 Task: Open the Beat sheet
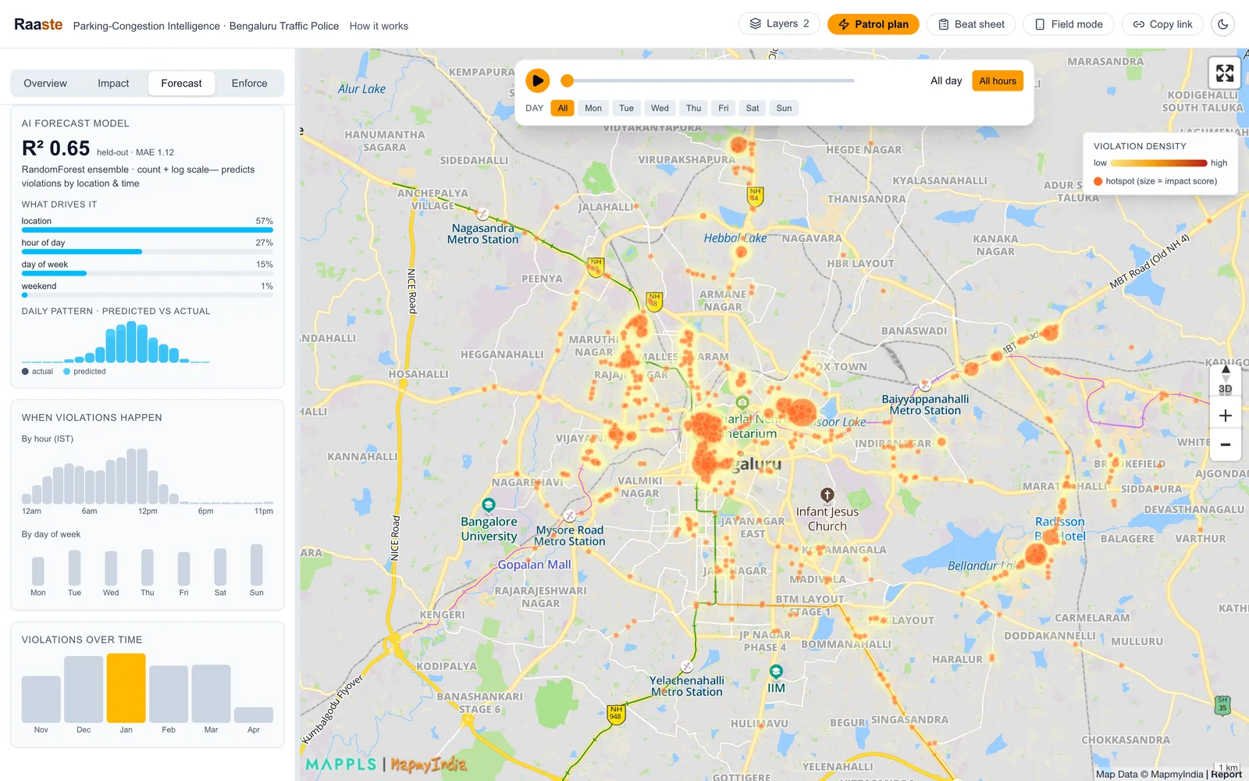coord(971,24)
